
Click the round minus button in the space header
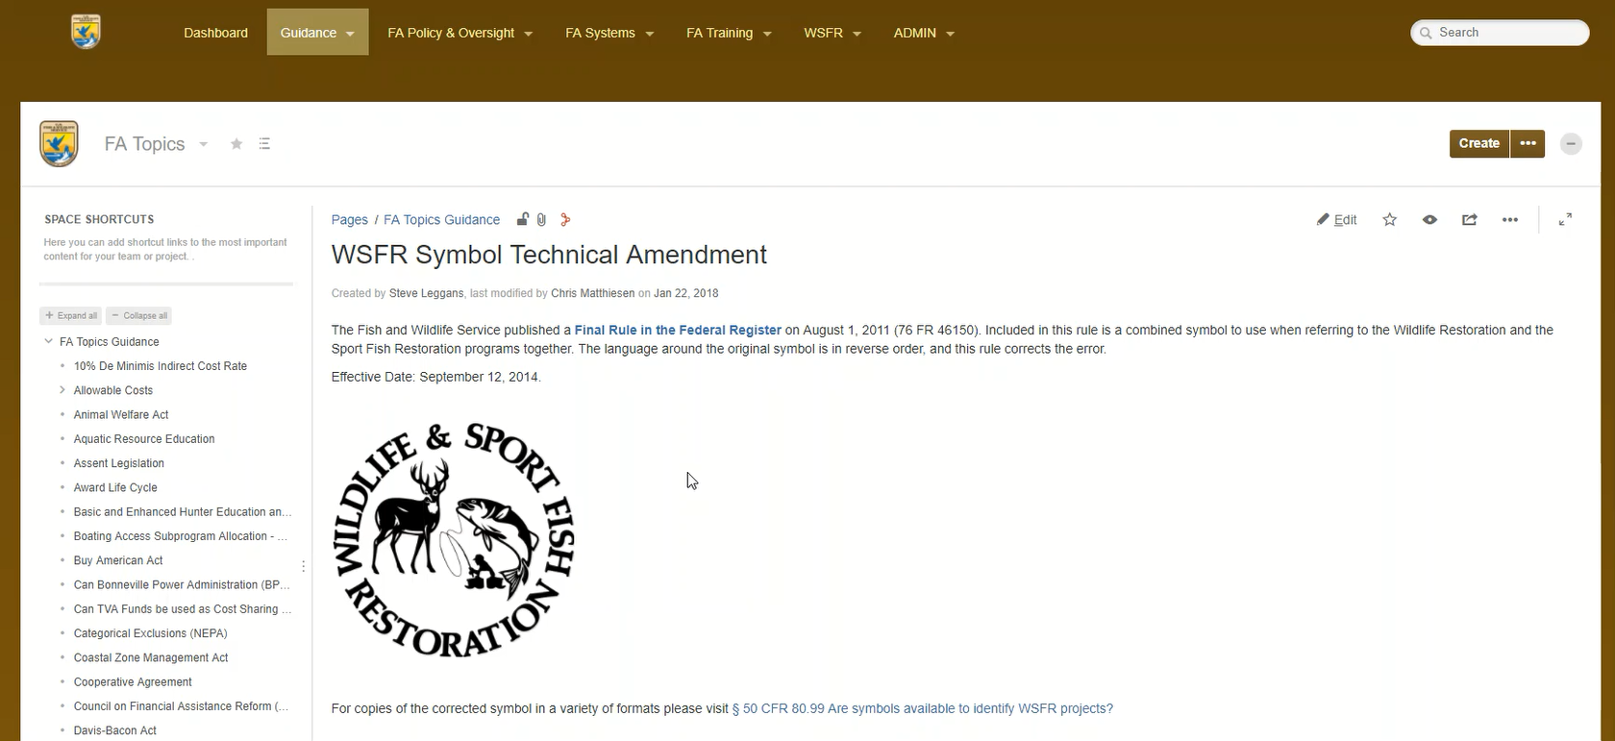coord(1571,143)
